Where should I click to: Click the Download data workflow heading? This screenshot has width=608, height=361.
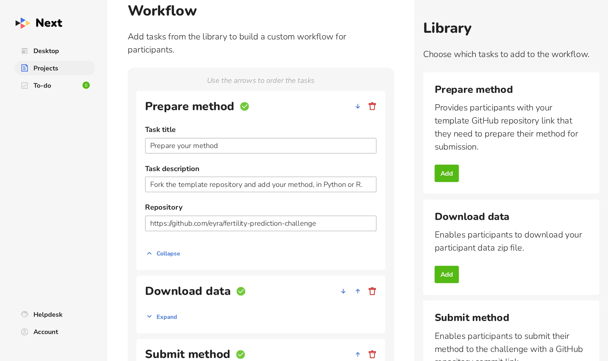pyautogui.click(x=188, y=291)
